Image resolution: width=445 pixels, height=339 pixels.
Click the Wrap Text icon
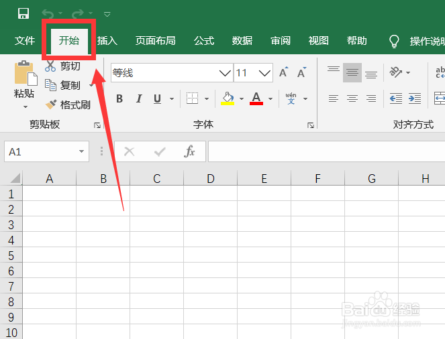click(x=440, y=72)
